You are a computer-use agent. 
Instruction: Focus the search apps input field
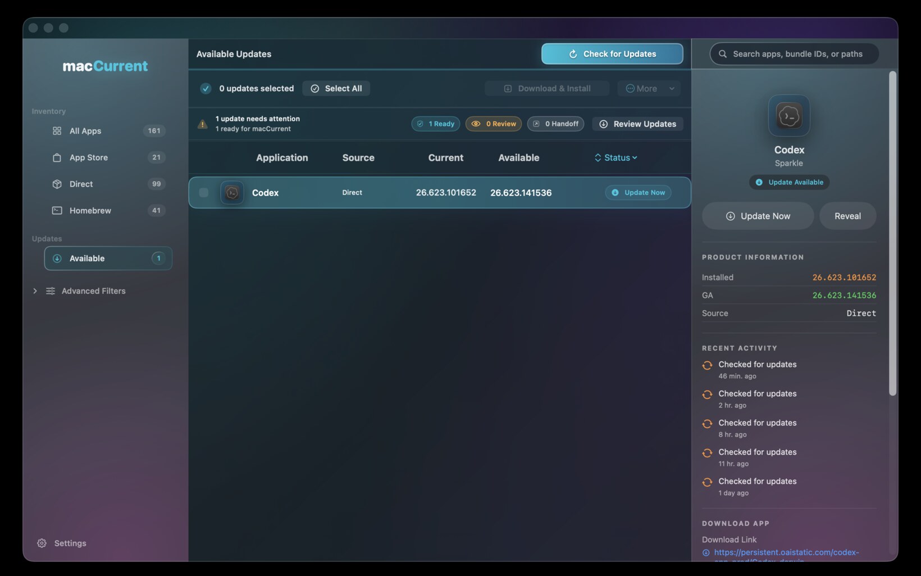pyautogui.click(x=794, y=54)
